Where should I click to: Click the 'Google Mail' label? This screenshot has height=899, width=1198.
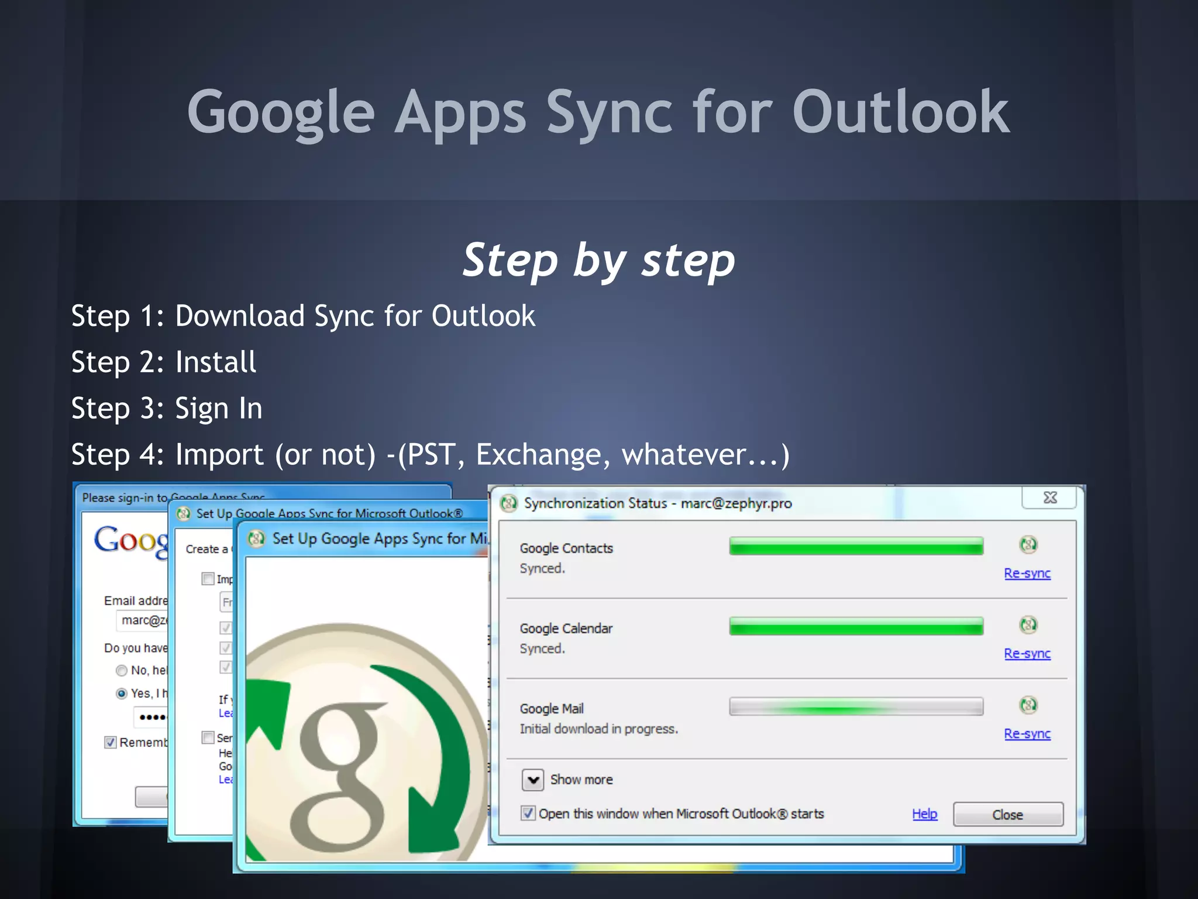pos(552,709)
